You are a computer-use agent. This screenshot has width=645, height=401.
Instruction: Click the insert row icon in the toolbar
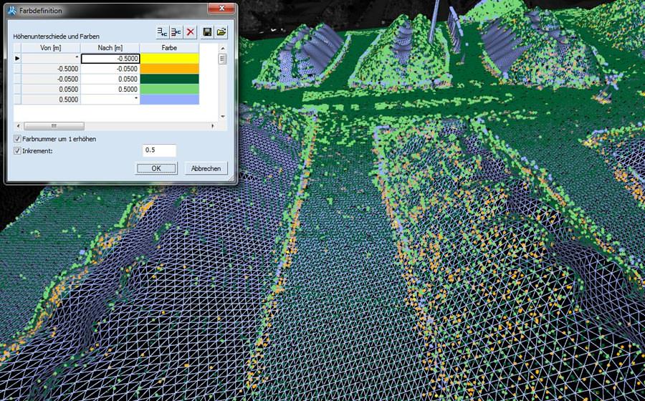pos(163,32)
